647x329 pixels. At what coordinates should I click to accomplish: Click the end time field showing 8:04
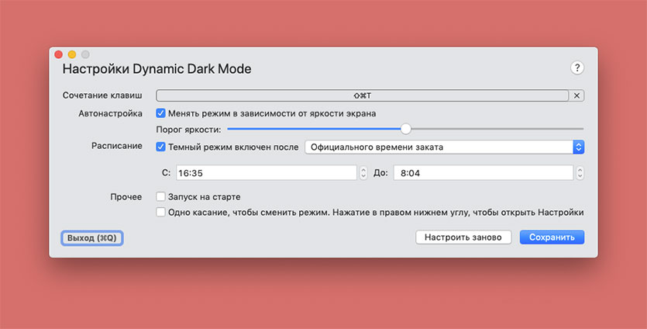(483, 173)
